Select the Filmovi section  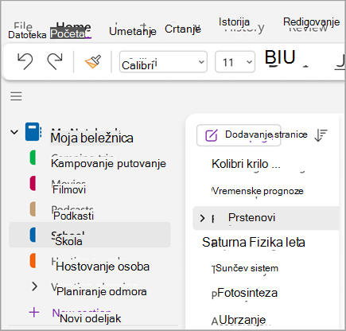69,189
